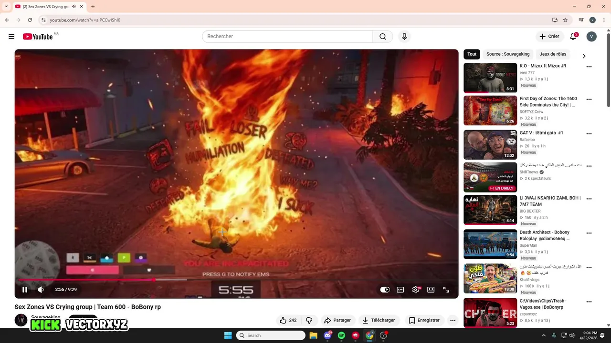Open options for Trash-Vagos.exe video
The height and width of the screenshot is (343, 611).
click(x=589, y=302)
